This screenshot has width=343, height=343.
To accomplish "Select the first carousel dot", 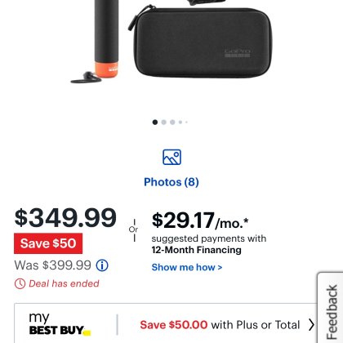I will pyautogui.click(x=155, y=122).
